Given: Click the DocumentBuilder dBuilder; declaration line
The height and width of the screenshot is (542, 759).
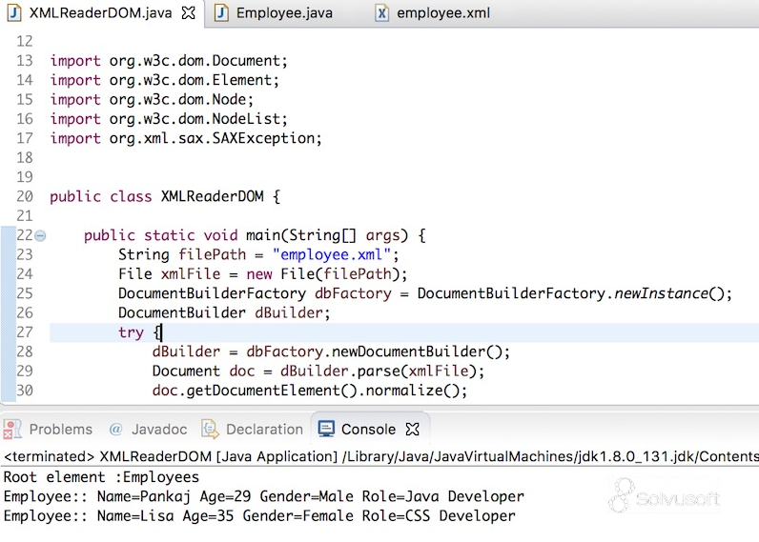Looking at the screenshot, I should click(x=224, y=312).
